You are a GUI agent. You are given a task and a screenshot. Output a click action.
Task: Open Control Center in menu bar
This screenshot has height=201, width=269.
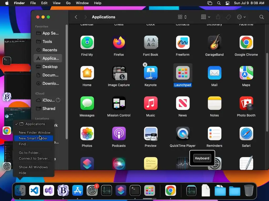click(x=227, y=3)
